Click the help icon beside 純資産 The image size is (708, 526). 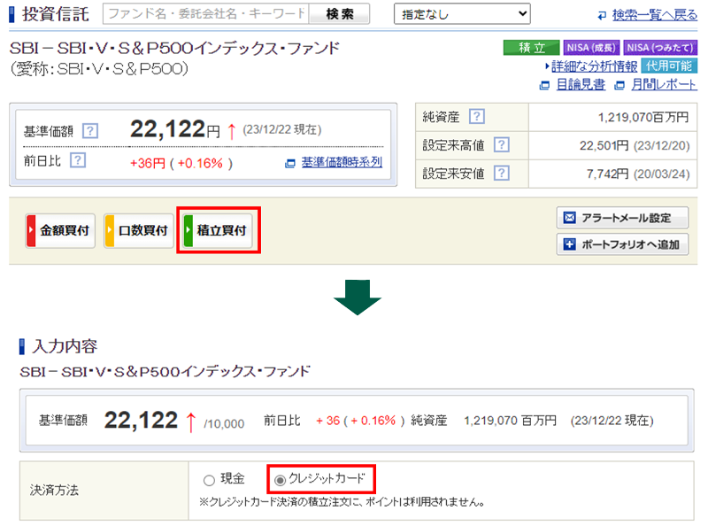pos(477,116)
